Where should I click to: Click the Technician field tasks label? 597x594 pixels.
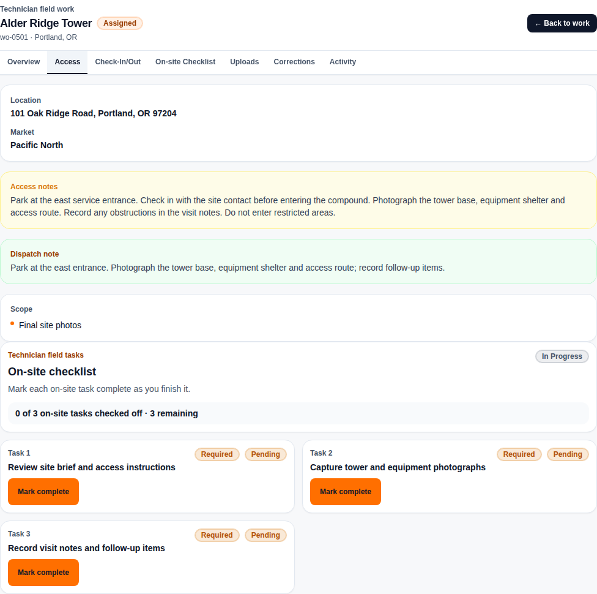coord(46,355)
